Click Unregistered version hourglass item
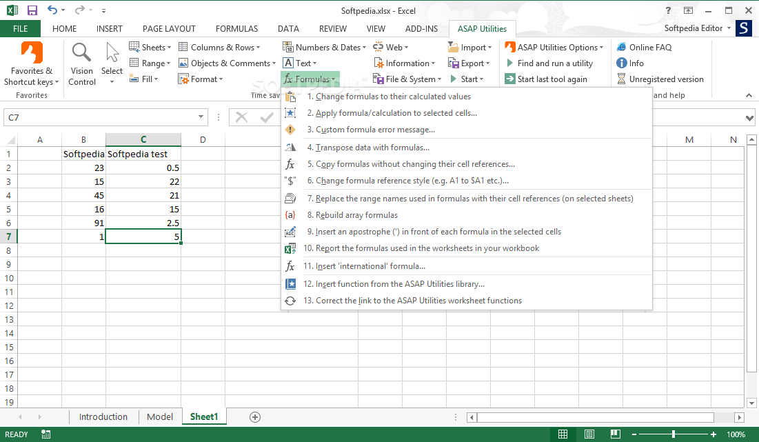Viewport: 759px width, 442px height. click(660, 79)
